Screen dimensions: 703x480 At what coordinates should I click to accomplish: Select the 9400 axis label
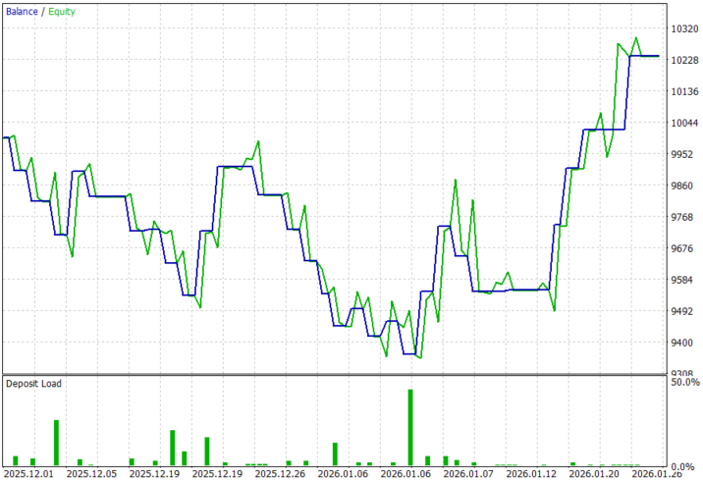click(684, 343)
